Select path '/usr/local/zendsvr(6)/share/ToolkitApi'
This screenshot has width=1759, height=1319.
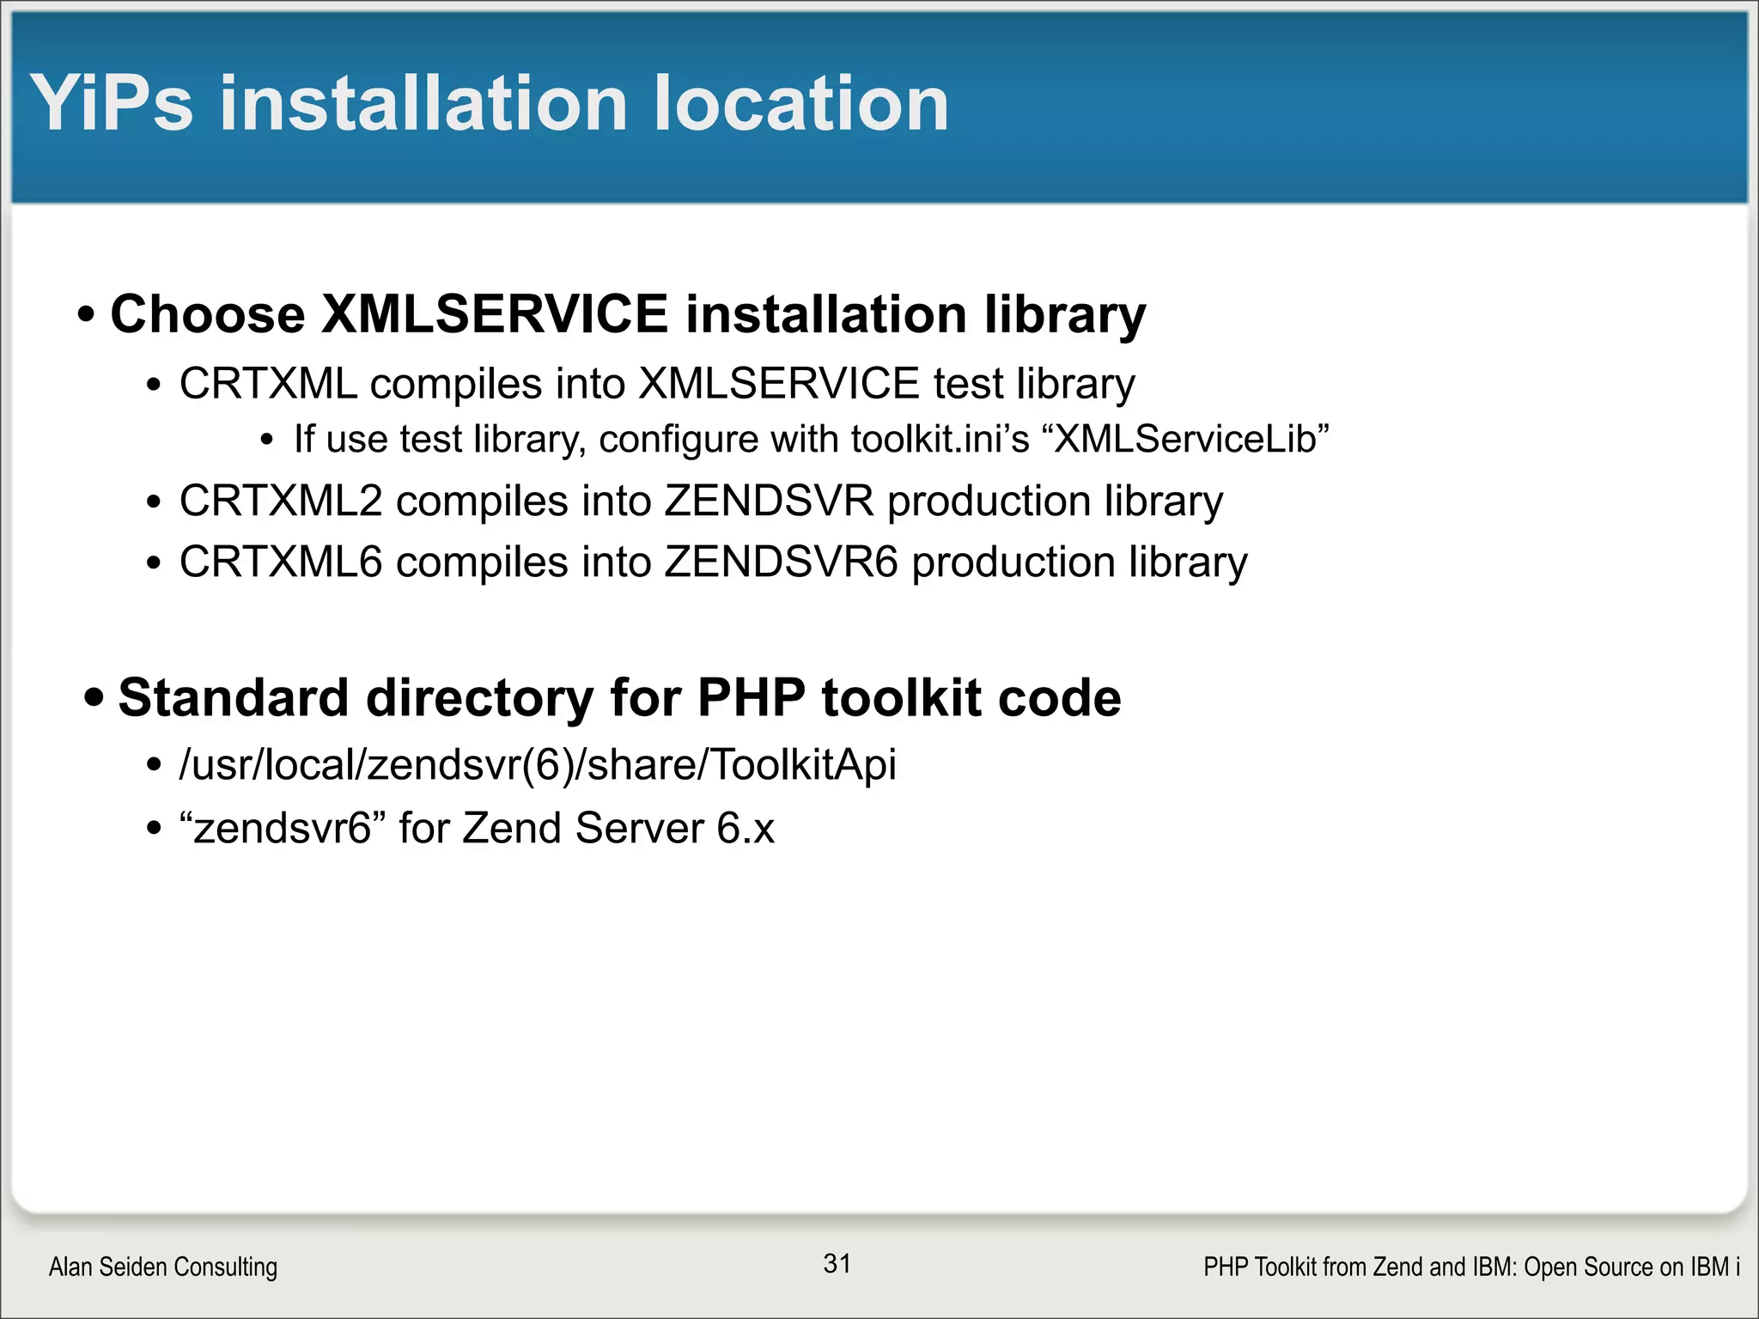pyautogui.click(x=538, y=764)
